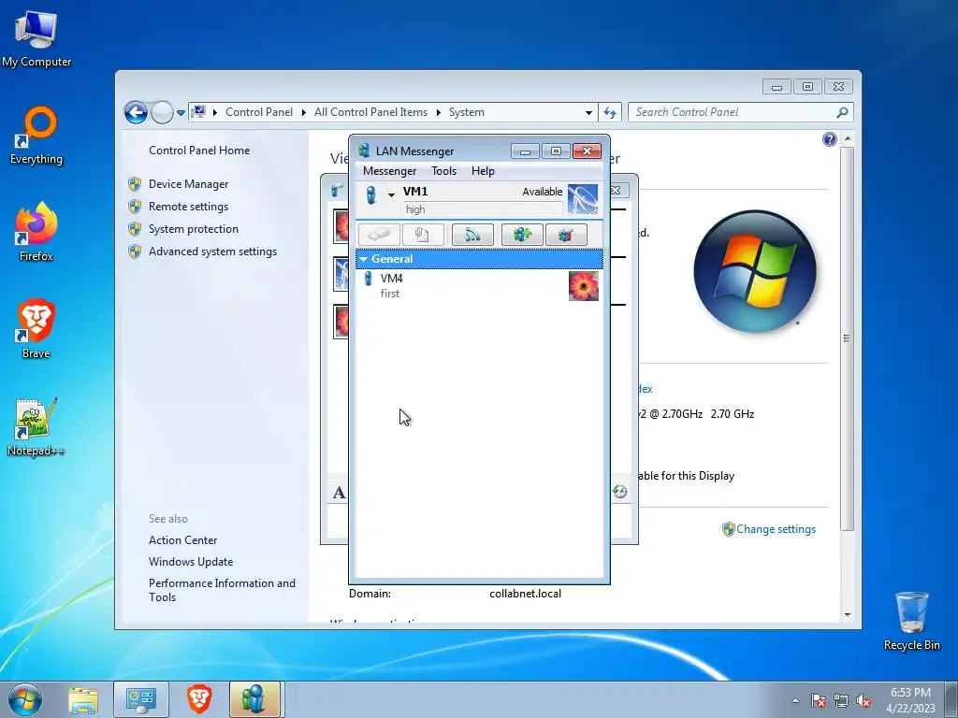Viewport: 958px width, 718px height.
Task: Click the Action Center flag tray icon
Action: pos(819,700)
